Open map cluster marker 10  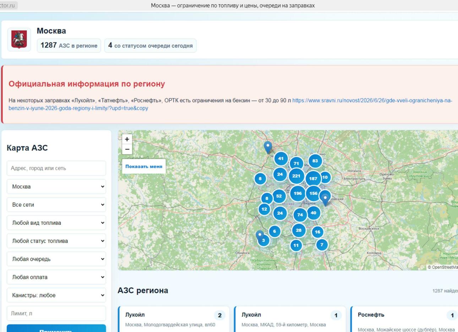325,177
